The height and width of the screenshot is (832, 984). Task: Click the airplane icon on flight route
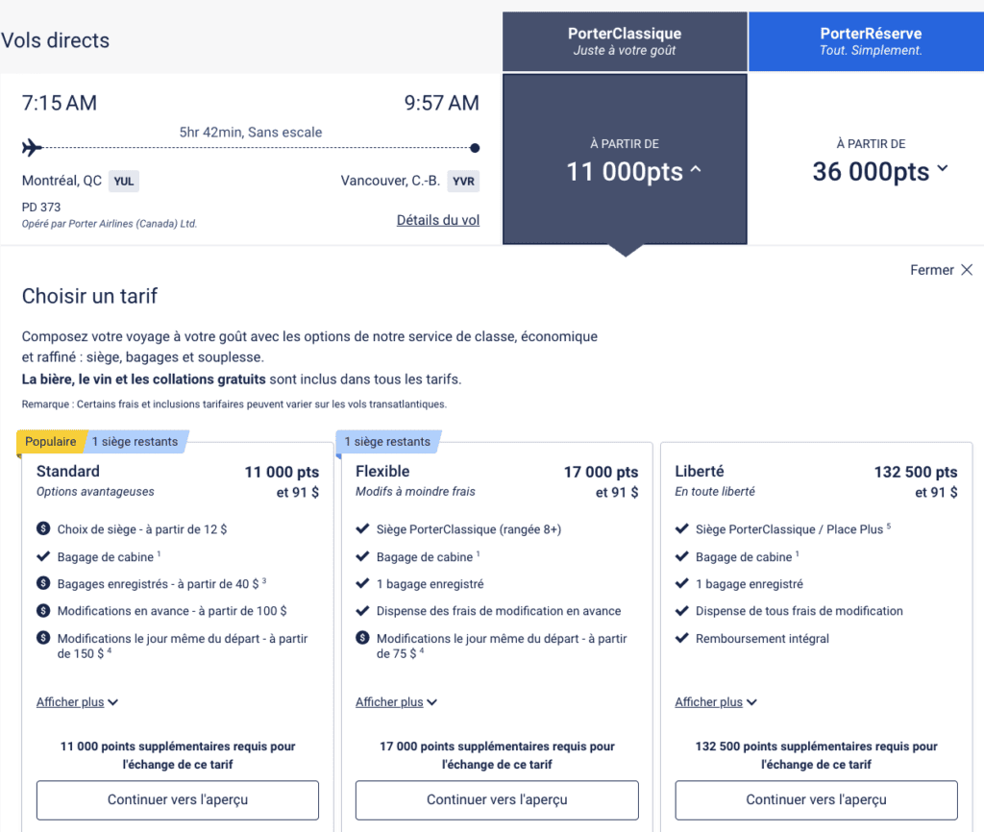pyautogui.click(x=32, y=148)
